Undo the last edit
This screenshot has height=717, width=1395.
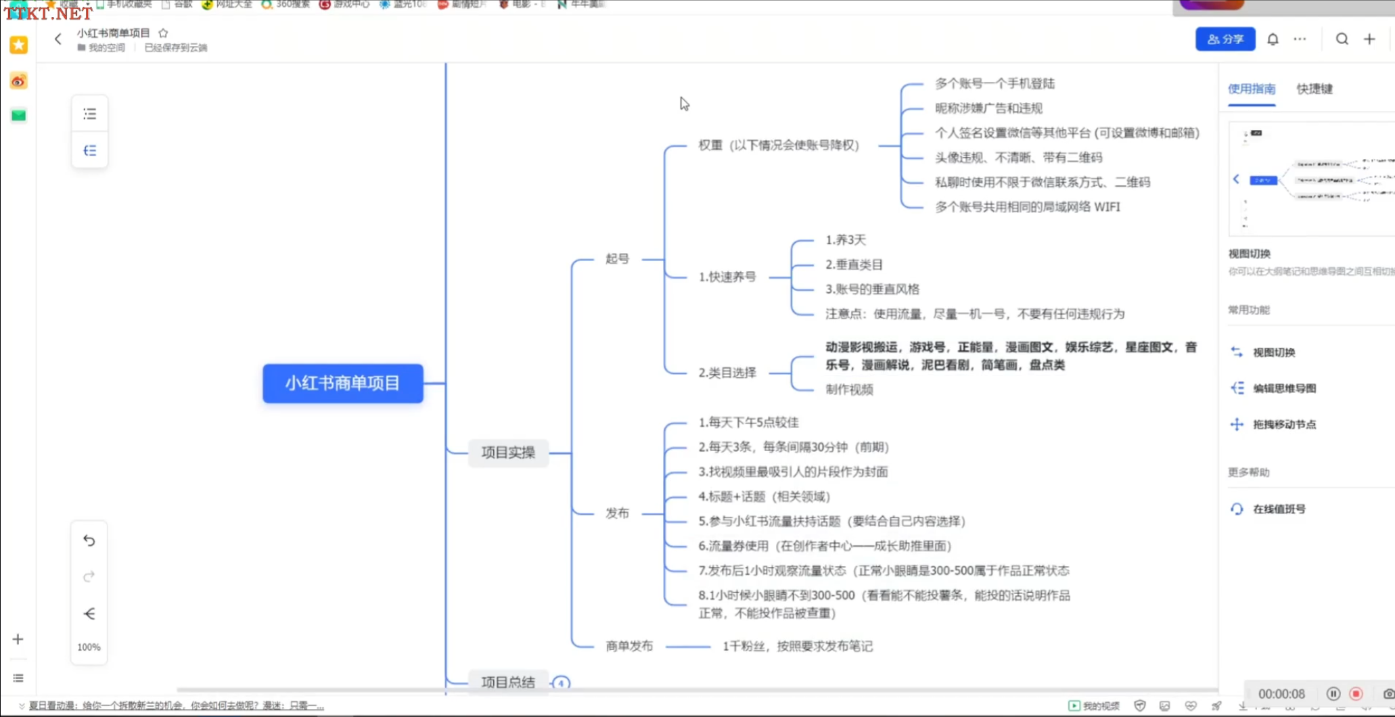[x=89, y=540]
